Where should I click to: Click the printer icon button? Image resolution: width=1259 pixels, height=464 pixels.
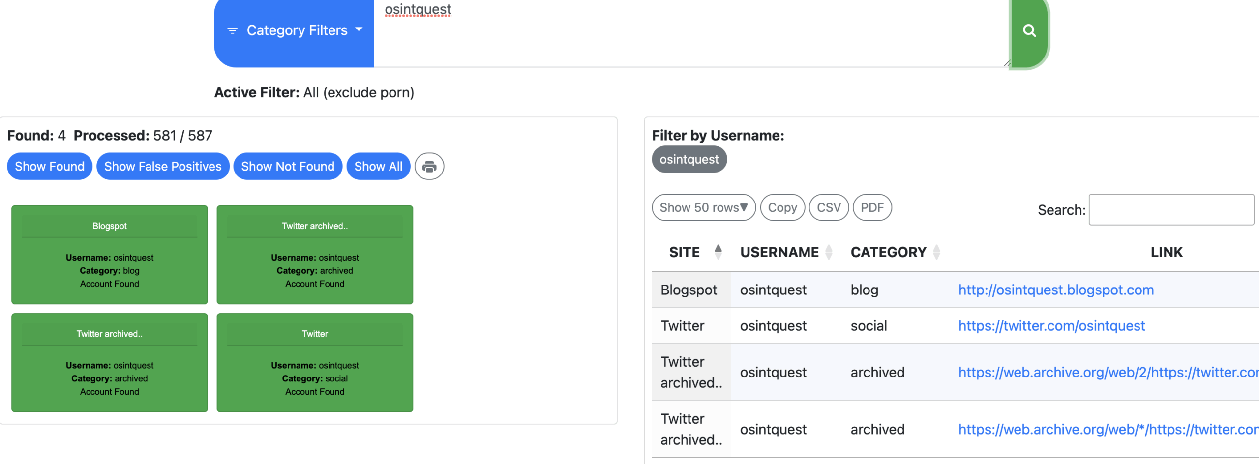pos(429,167)
